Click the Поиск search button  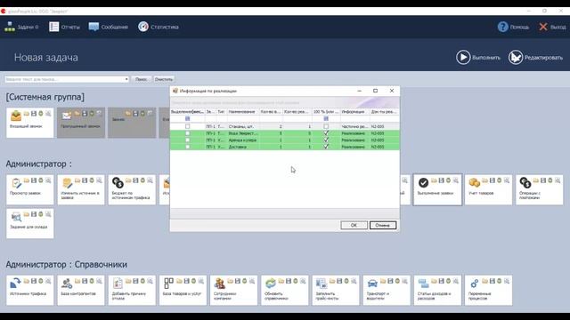tap(142, 79)
